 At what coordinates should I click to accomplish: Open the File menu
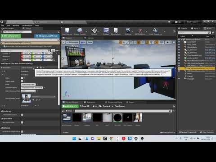click(3, 26)
